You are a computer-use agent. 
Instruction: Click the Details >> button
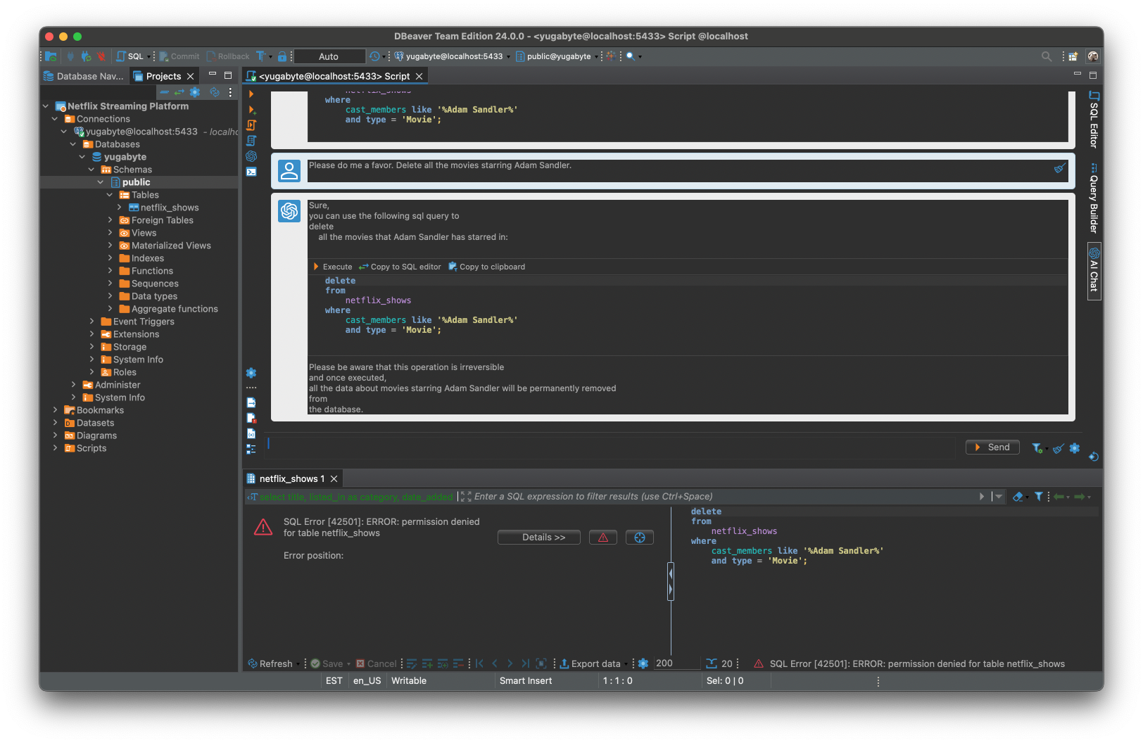[539, 538]
